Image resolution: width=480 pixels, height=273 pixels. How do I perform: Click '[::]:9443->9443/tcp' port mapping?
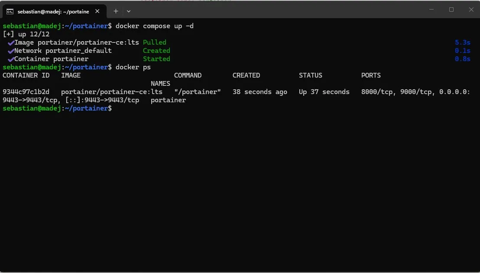[x=102, y=101]
